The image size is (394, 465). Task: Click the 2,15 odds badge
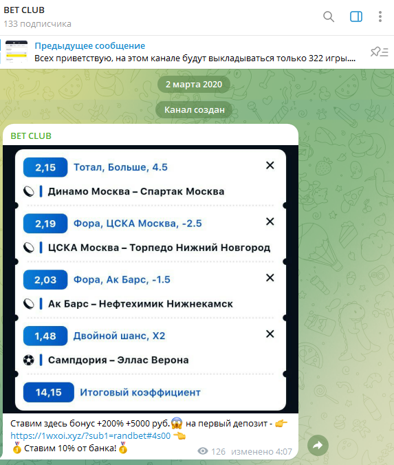point(45,167)
